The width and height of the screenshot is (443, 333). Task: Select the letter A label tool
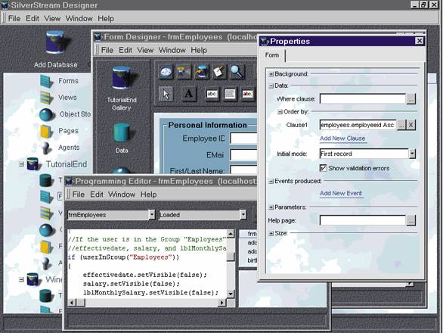[189, 94]
